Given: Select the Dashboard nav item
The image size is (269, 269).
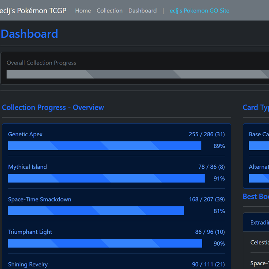Looking at the screenshot, I should tap(143, 11).
